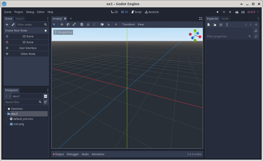This screenshot has width=263, height=161.
Task: Play a custom scene
Action: (x=243, y=12)
